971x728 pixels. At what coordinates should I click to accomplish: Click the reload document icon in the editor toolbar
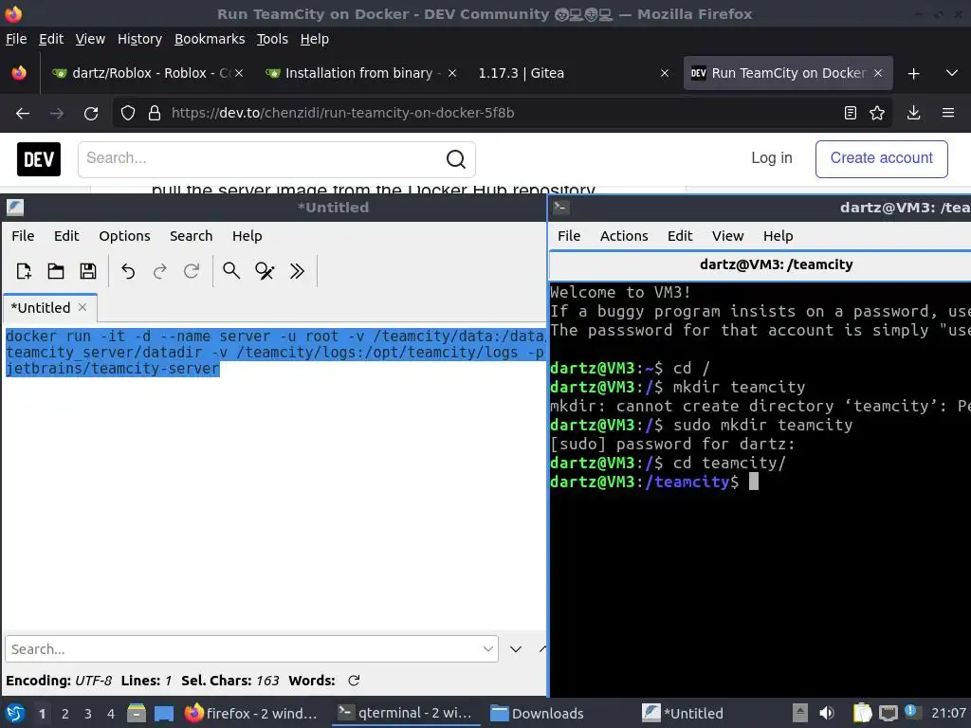192,271
